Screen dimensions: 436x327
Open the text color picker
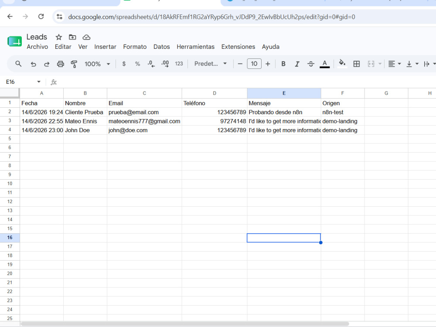point(324,64)
